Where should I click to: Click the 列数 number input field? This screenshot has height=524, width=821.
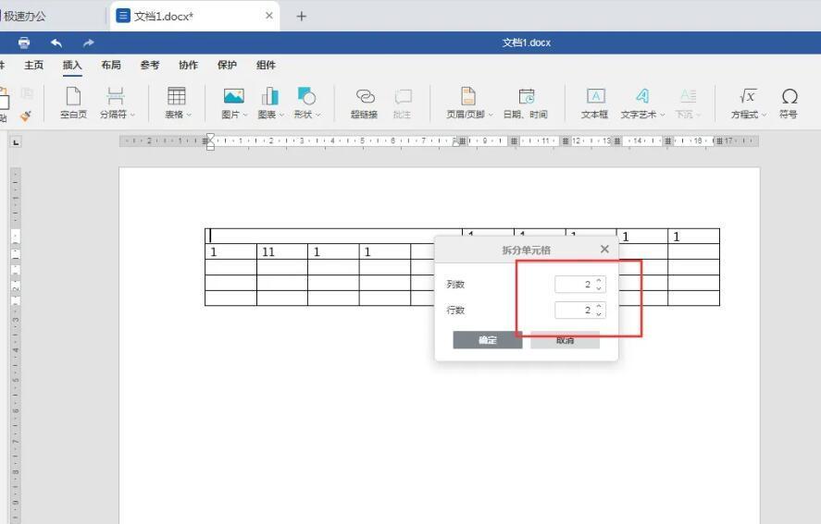click(x=580, y=284)
